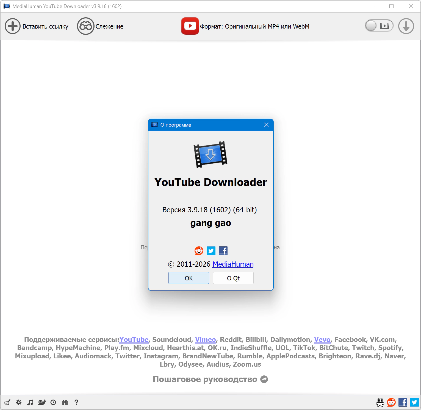Open help question mark icon
421x410 pixels.
click(76, 403)
